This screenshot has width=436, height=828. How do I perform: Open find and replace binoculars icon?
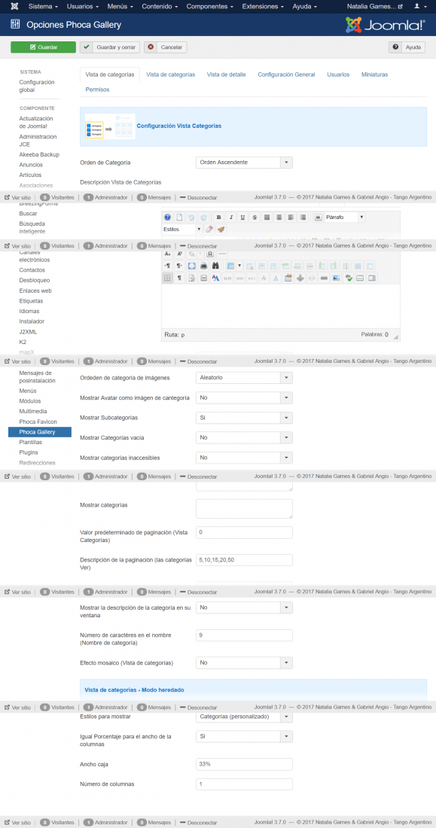(215, 266)
